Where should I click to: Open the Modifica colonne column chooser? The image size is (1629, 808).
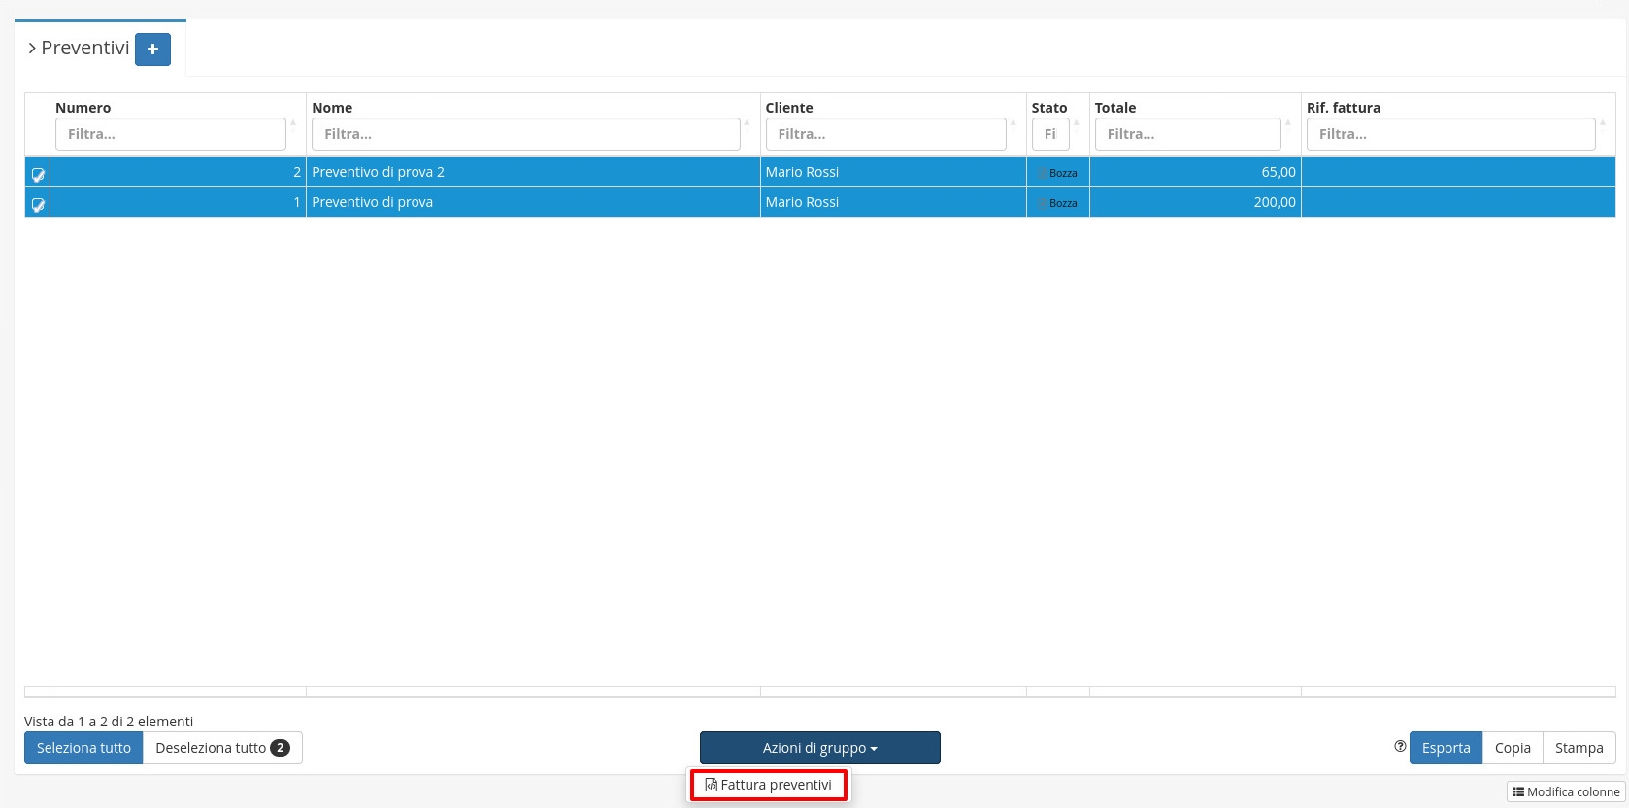click(1566, 792)
